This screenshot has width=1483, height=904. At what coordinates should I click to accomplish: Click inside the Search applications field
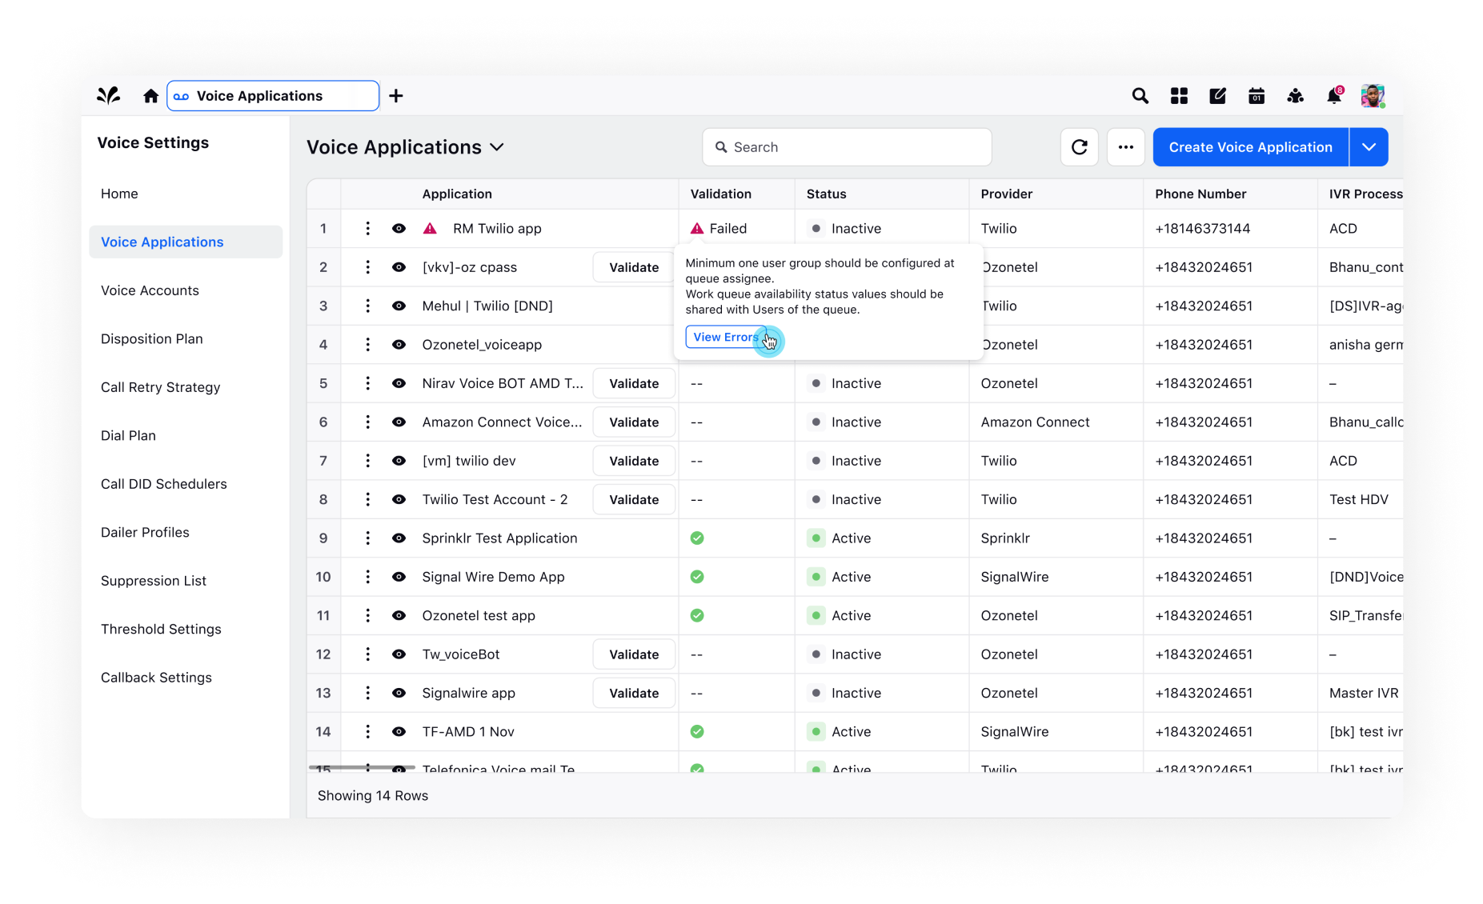coord(846,146)
